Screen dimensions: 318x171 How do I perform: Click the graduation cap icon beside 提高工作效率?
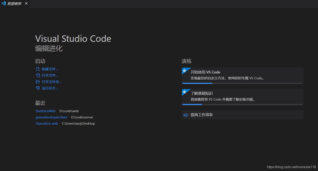[186, 115]
